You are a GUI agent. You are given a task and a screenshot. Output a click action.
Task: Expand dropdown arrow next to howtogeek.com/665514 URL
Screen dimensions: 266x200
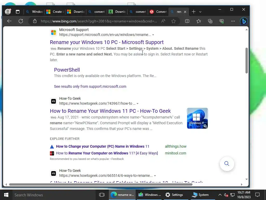coord(155,176)
